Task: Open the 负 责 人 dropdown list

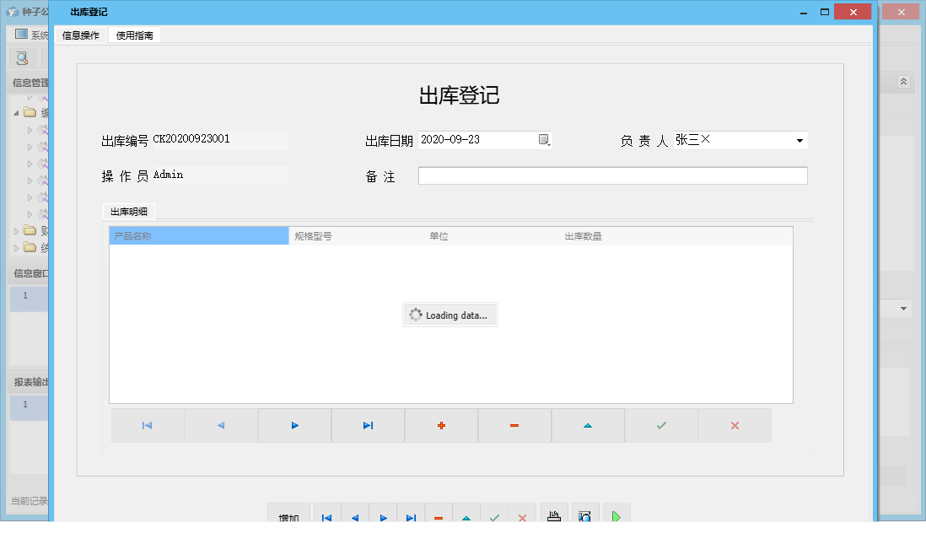Action: [799, 140]
